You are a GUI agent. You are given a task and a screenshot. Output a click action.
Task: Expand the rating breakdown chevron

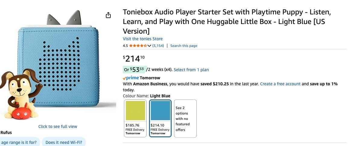(149, 46)
